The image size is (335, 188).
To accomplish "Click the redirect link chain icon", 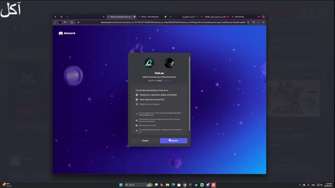I will click(137, 114).
